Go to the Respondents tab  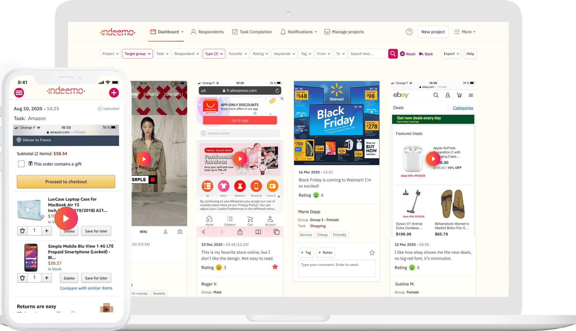tap(207, 32)
